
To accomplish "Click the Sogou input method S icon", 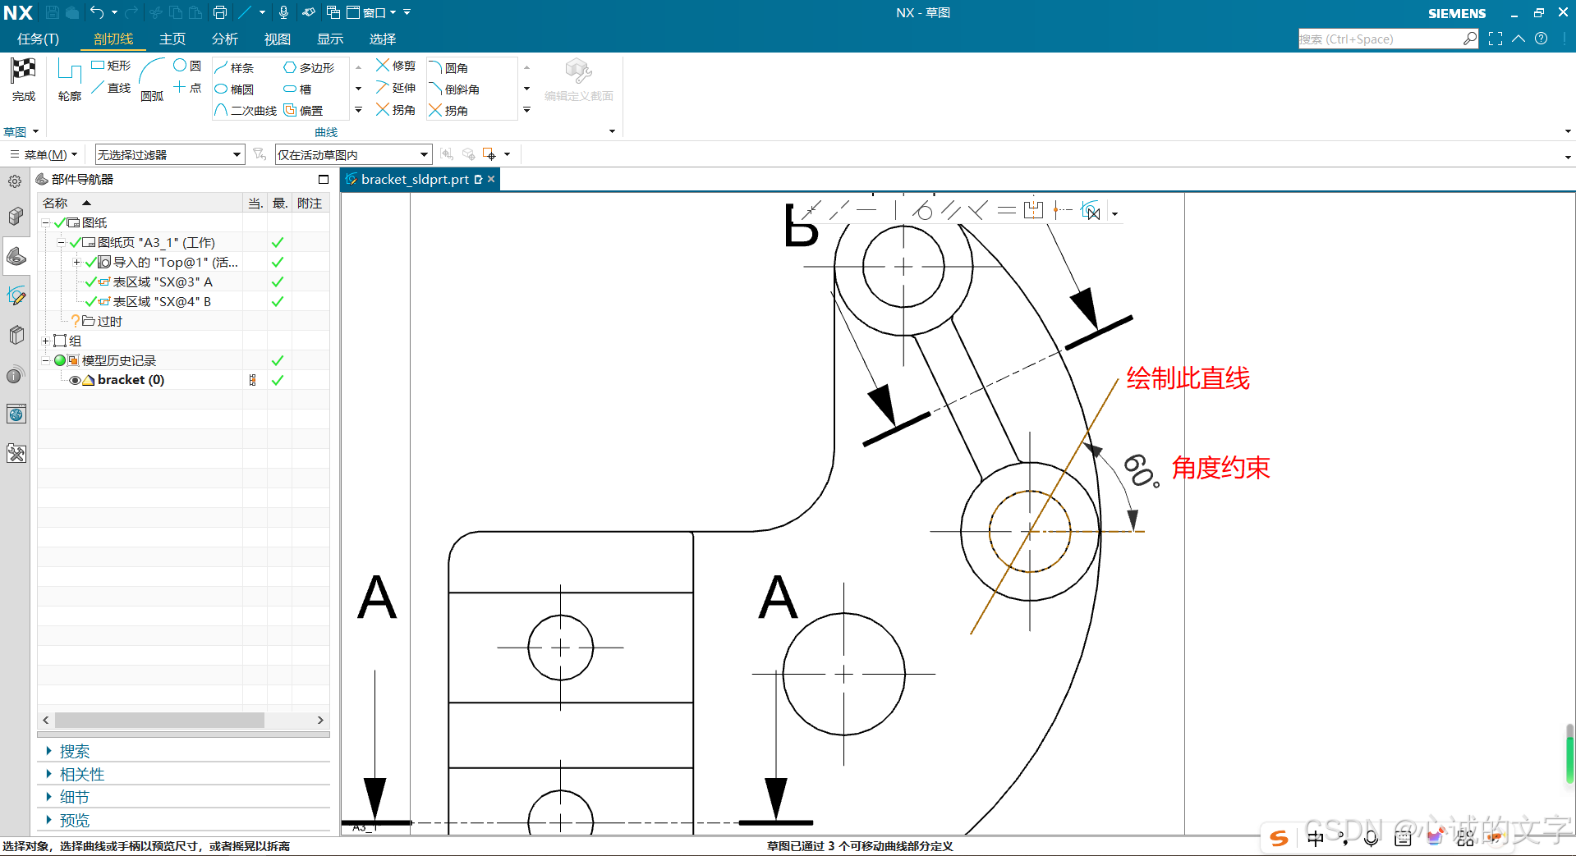I will pos(1279,838).
